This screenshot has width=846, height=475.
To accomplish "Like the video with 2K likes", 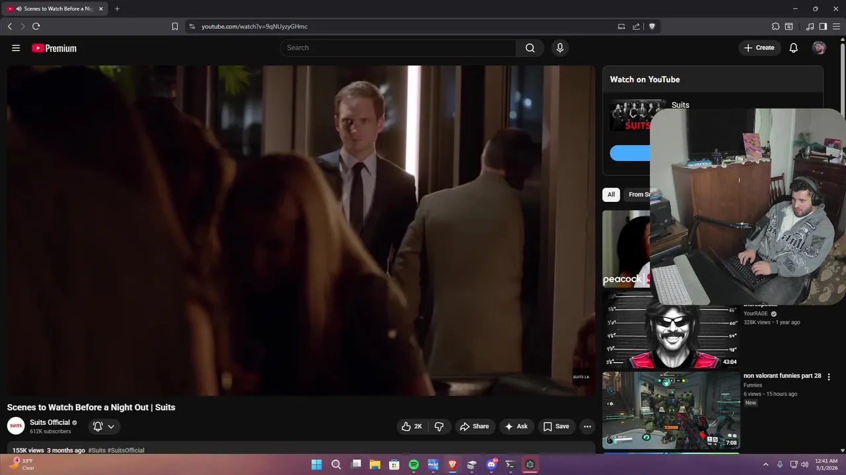I will click(411, 426).
